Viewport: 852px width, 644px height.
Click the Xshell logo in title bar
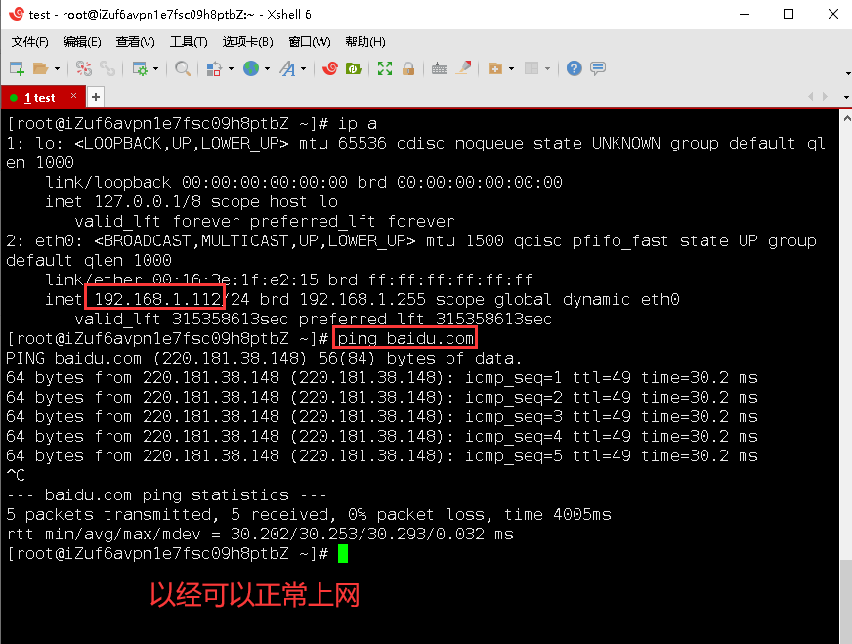pos(17,14)
